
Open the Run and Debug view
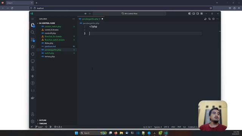33,47
